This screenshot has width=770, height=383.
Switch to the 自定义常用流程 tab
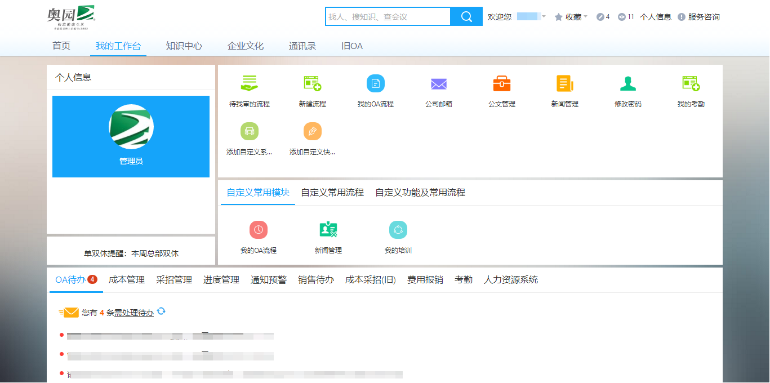pyautogui.click(x=332, y=191)
